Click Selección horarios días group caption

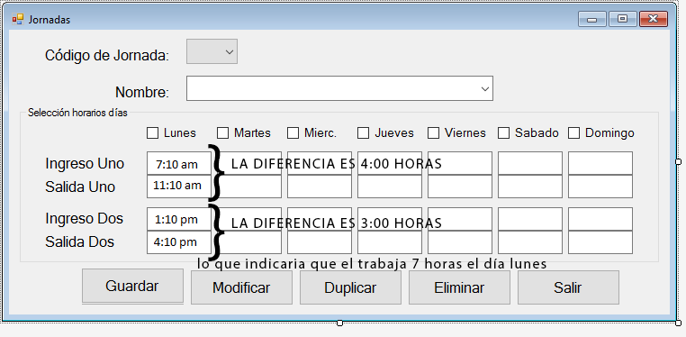(x=78, y=113)
